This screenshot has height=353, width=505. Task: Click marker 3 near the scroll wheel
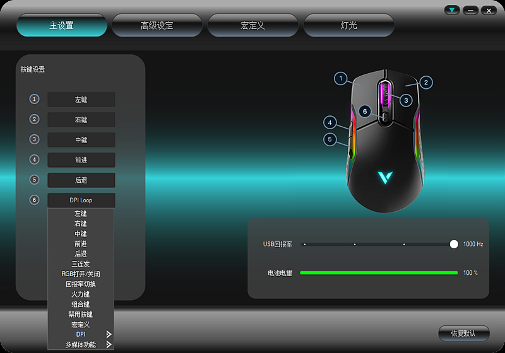tap(406, 101)
